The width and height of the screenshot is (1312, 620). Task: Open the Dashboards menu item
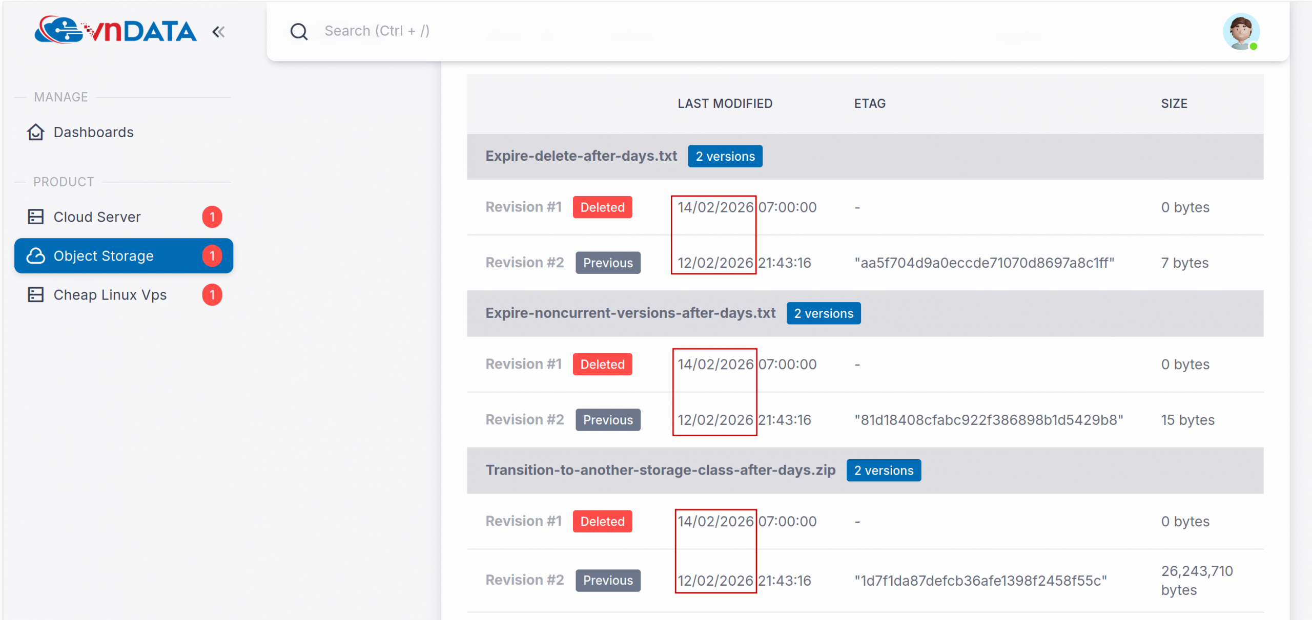click(93, 132)
